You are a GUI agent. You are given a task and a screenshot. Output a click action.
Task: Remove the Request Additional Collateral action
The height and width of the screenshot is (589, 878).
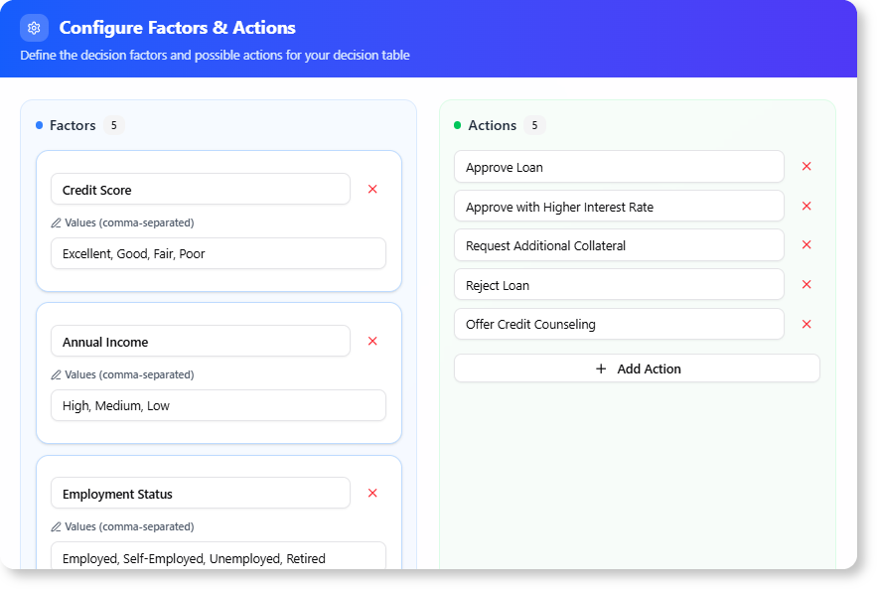tap(805, 244)
